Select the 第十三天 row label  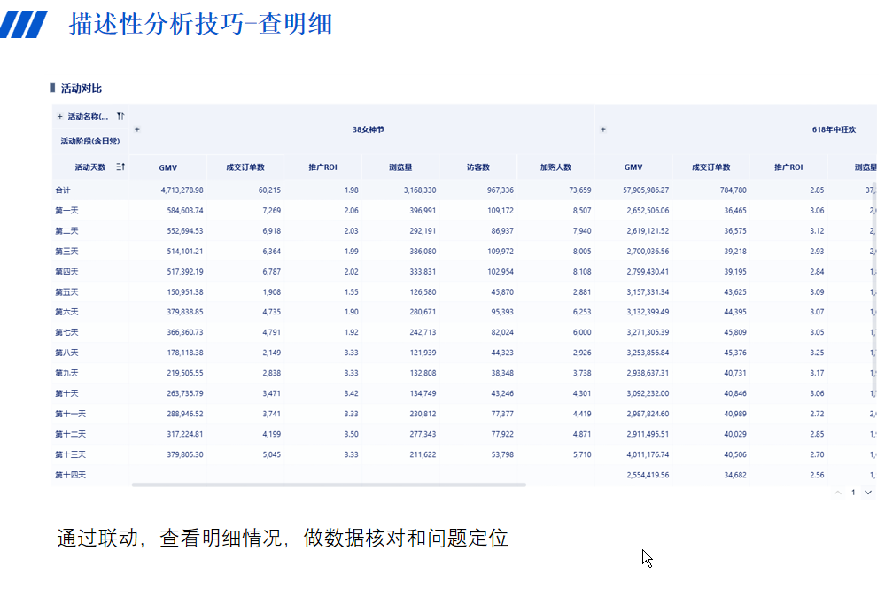[x=71, y=454]
